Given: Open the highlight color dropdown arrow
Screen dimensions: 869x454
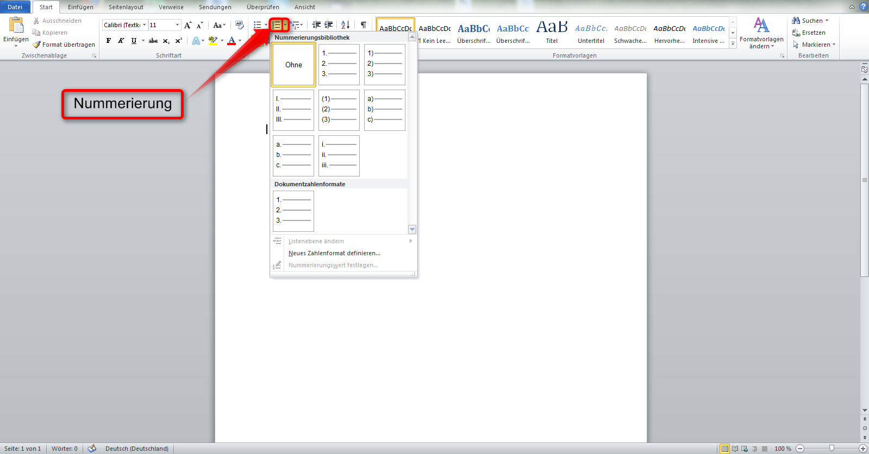Looking at the screenshot, I should pyautogui.click(x=222, y=41).
